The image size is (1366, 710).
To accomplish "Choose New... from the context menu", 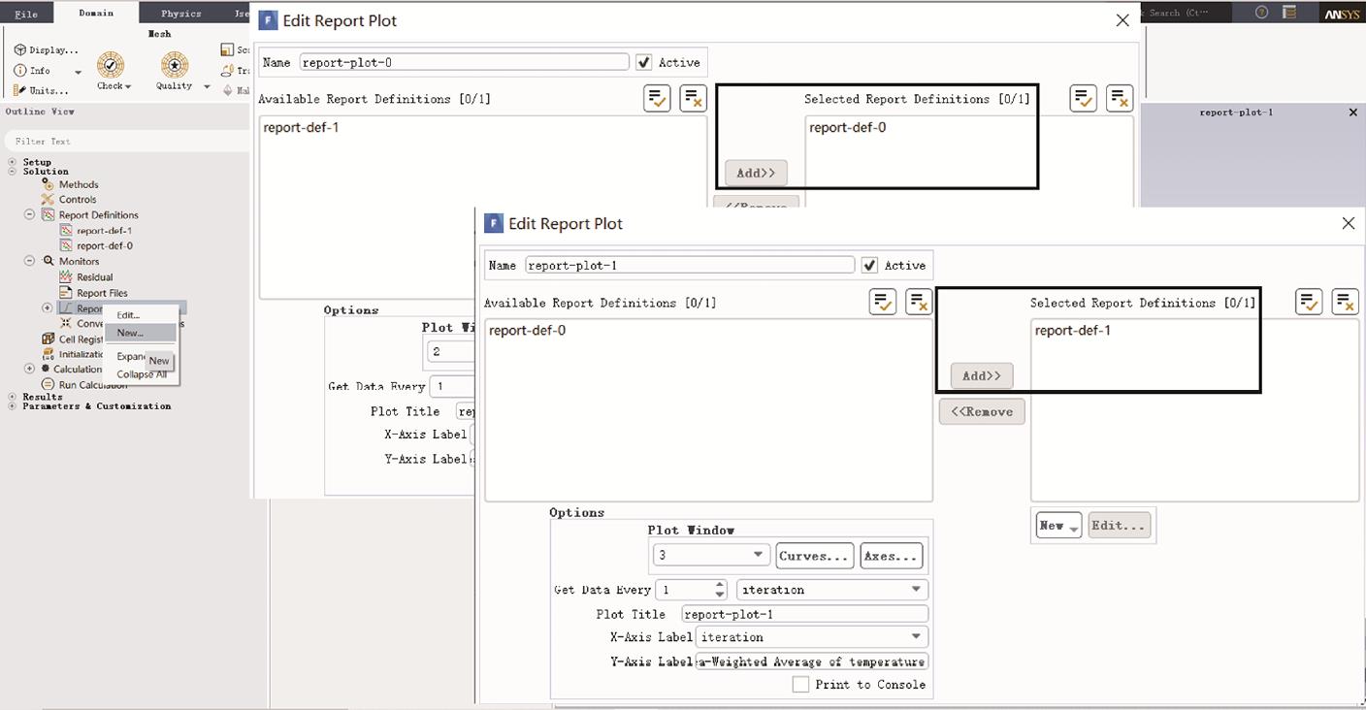I will pos(141,333).
